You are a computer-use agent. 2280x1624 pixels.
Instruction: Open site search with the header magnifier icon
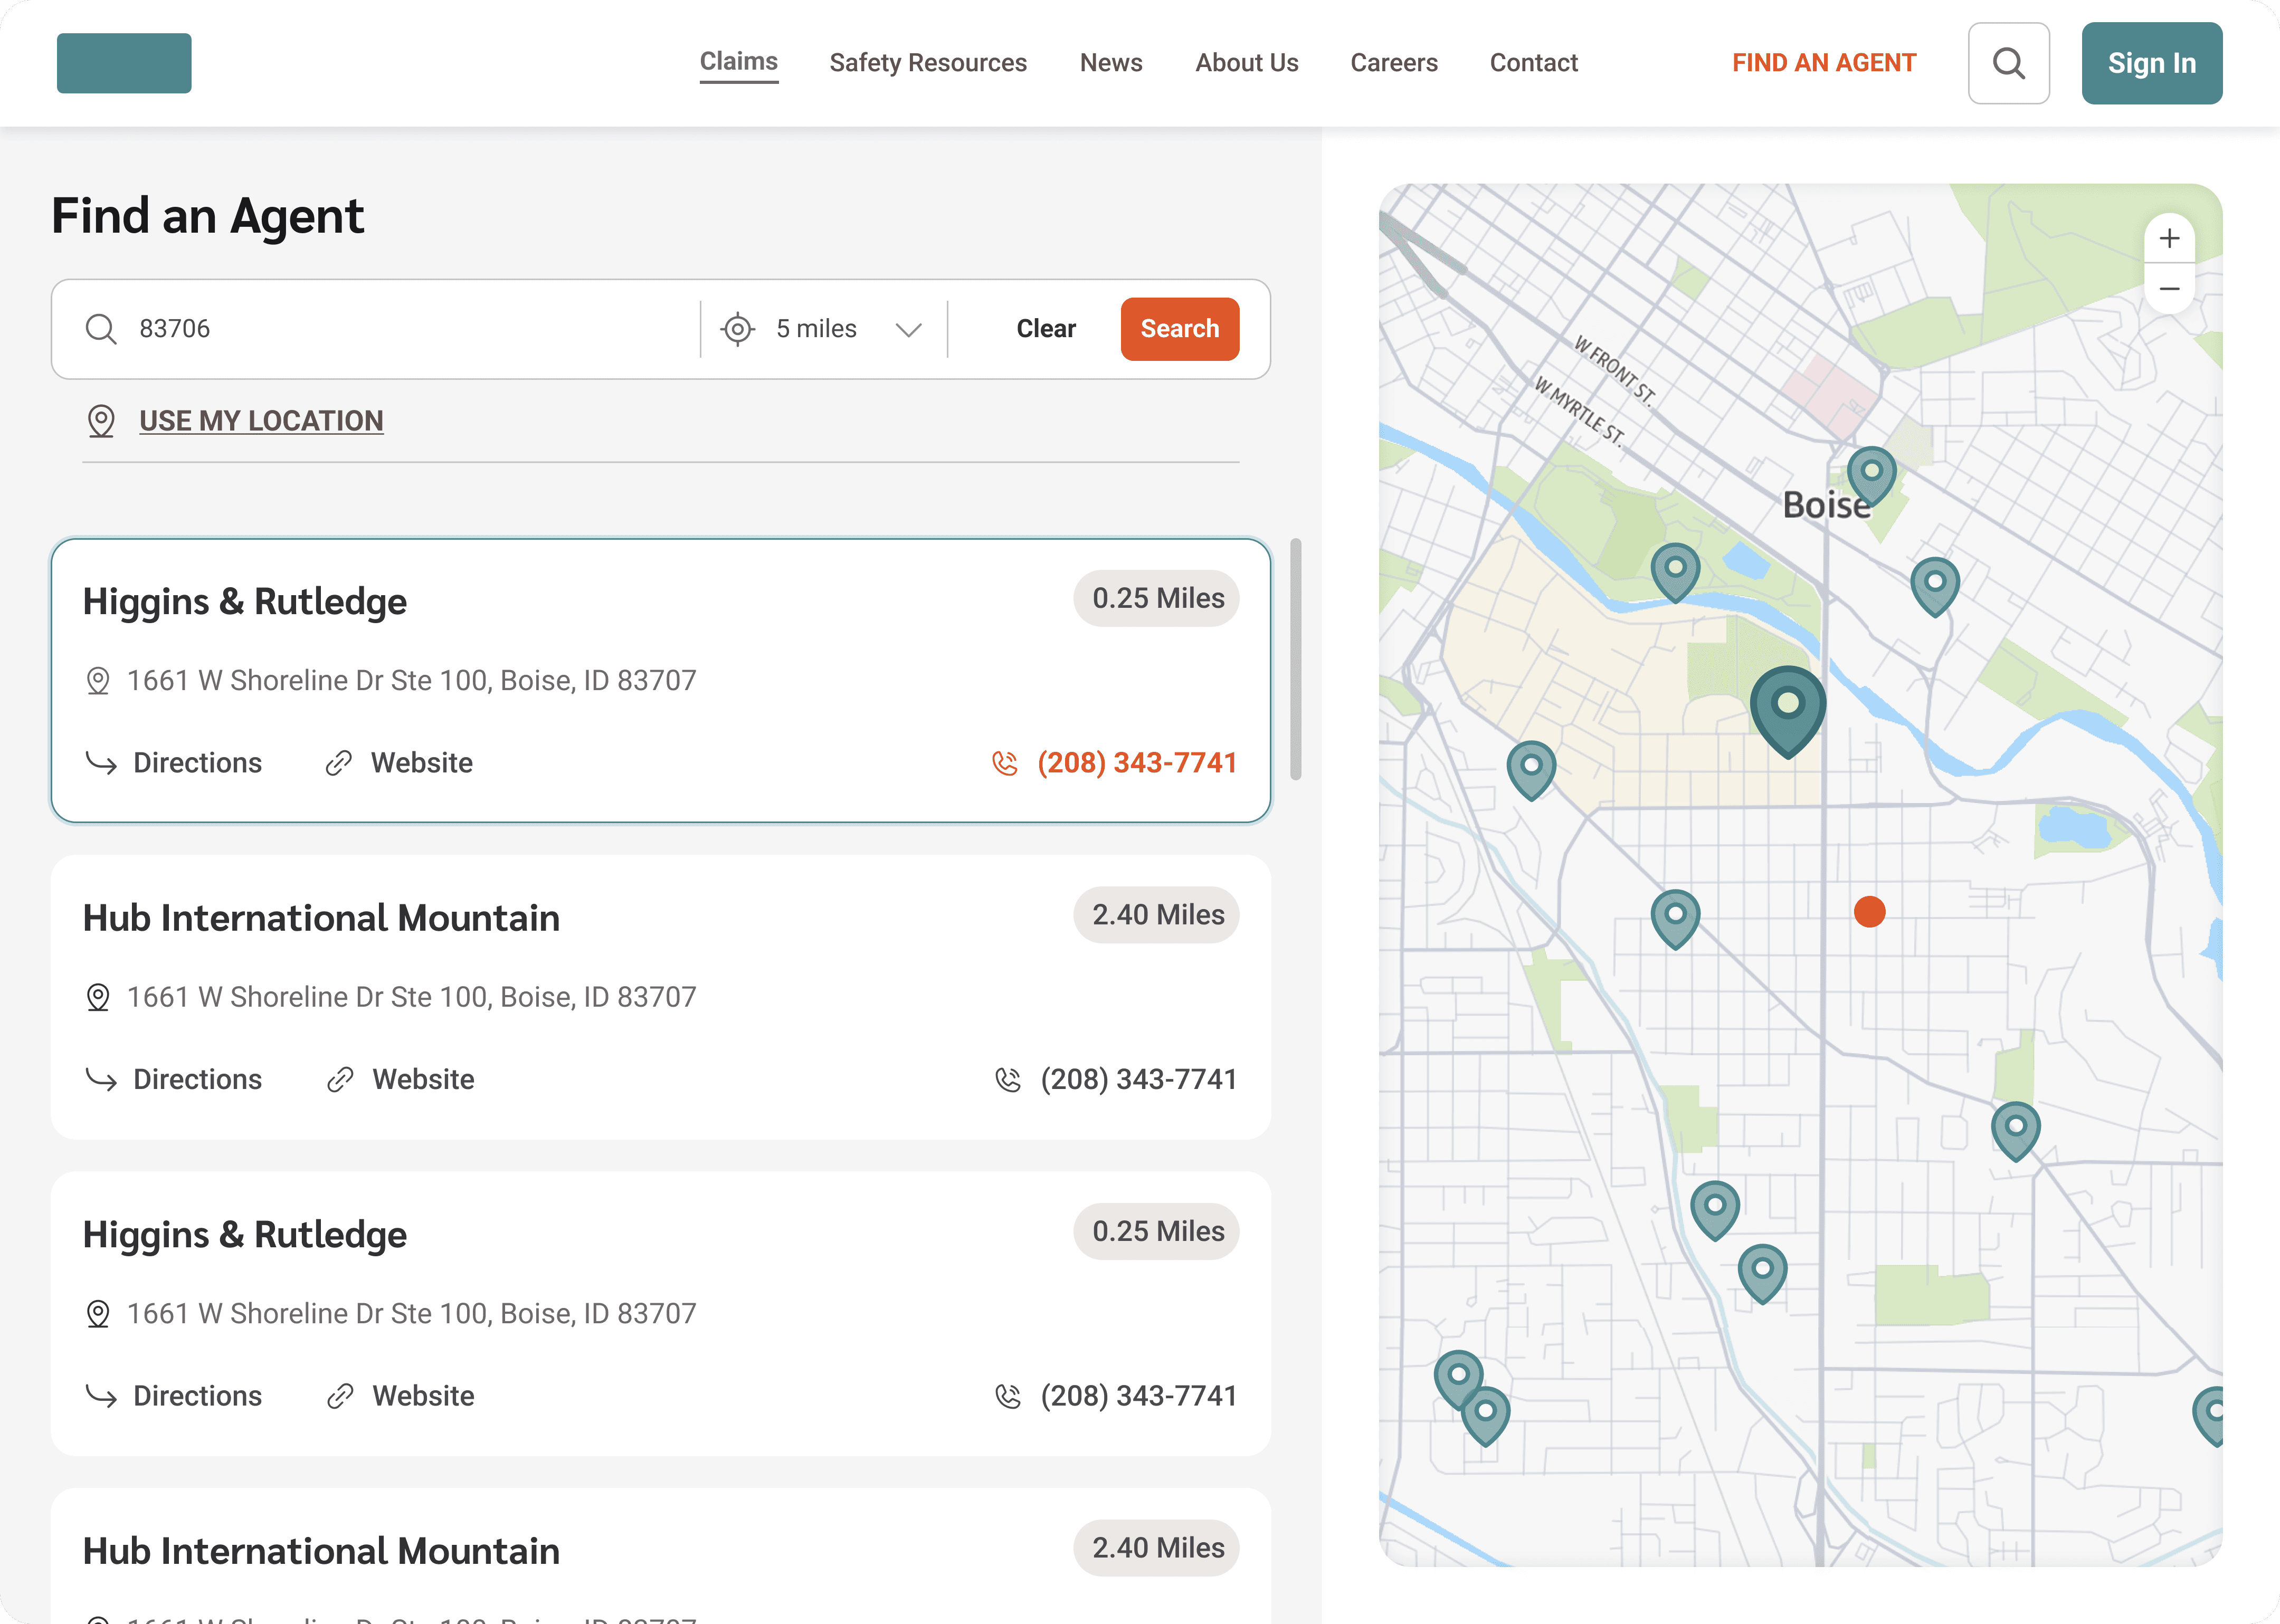(x=2009, y=63)
